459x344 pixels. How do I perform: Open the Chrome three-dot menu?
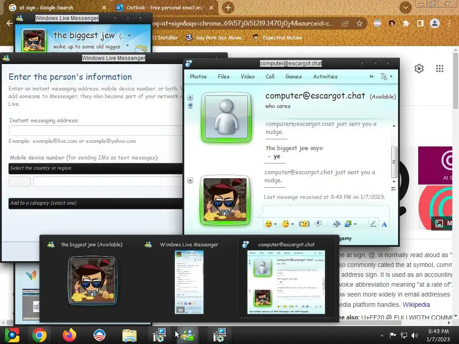point(449,23)
